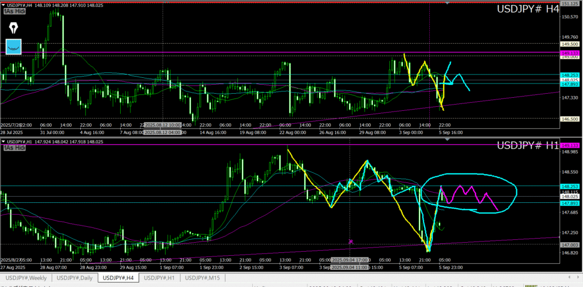This screenshot has width=583, height=287.
Task: Click the chart shift triangle marker atop the H4 chart
Action: point(447,3)
